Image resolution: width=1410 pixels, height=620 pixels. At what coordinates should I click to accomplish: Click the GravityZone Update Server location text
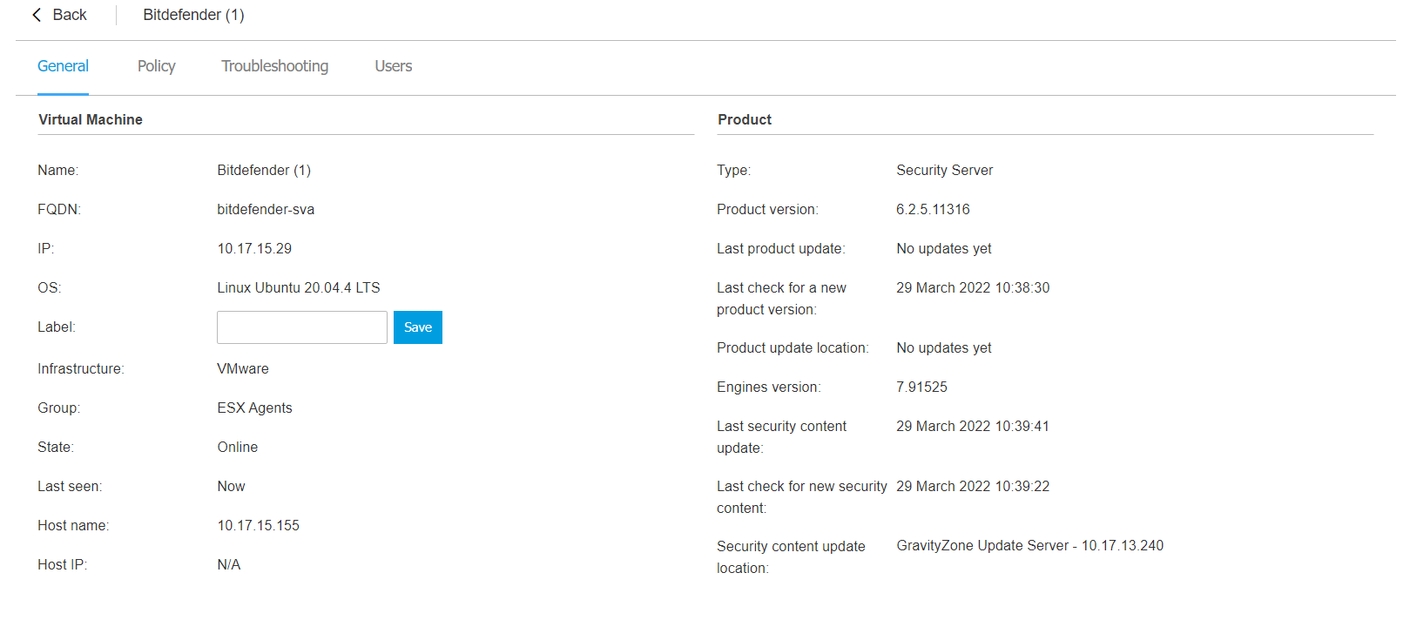1029,546
